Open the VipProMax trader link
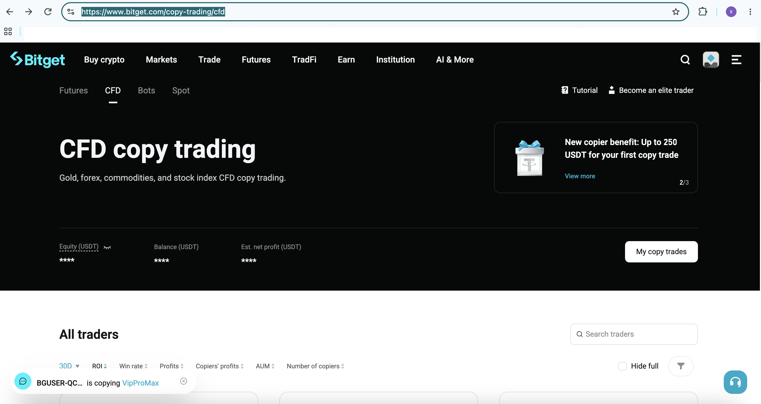 (x=140, y=383)
